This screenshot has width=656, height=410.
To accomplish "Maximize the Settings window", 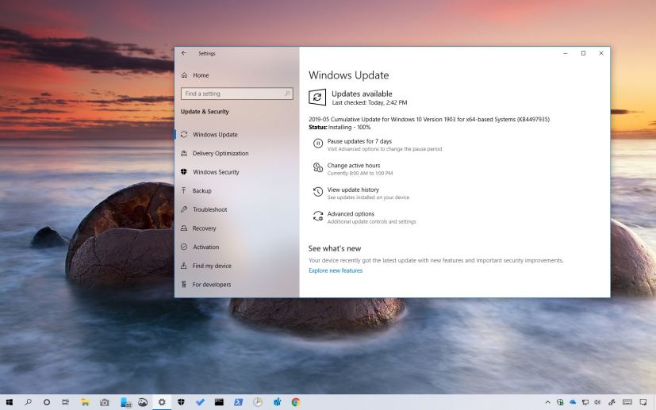I will 583,53.
